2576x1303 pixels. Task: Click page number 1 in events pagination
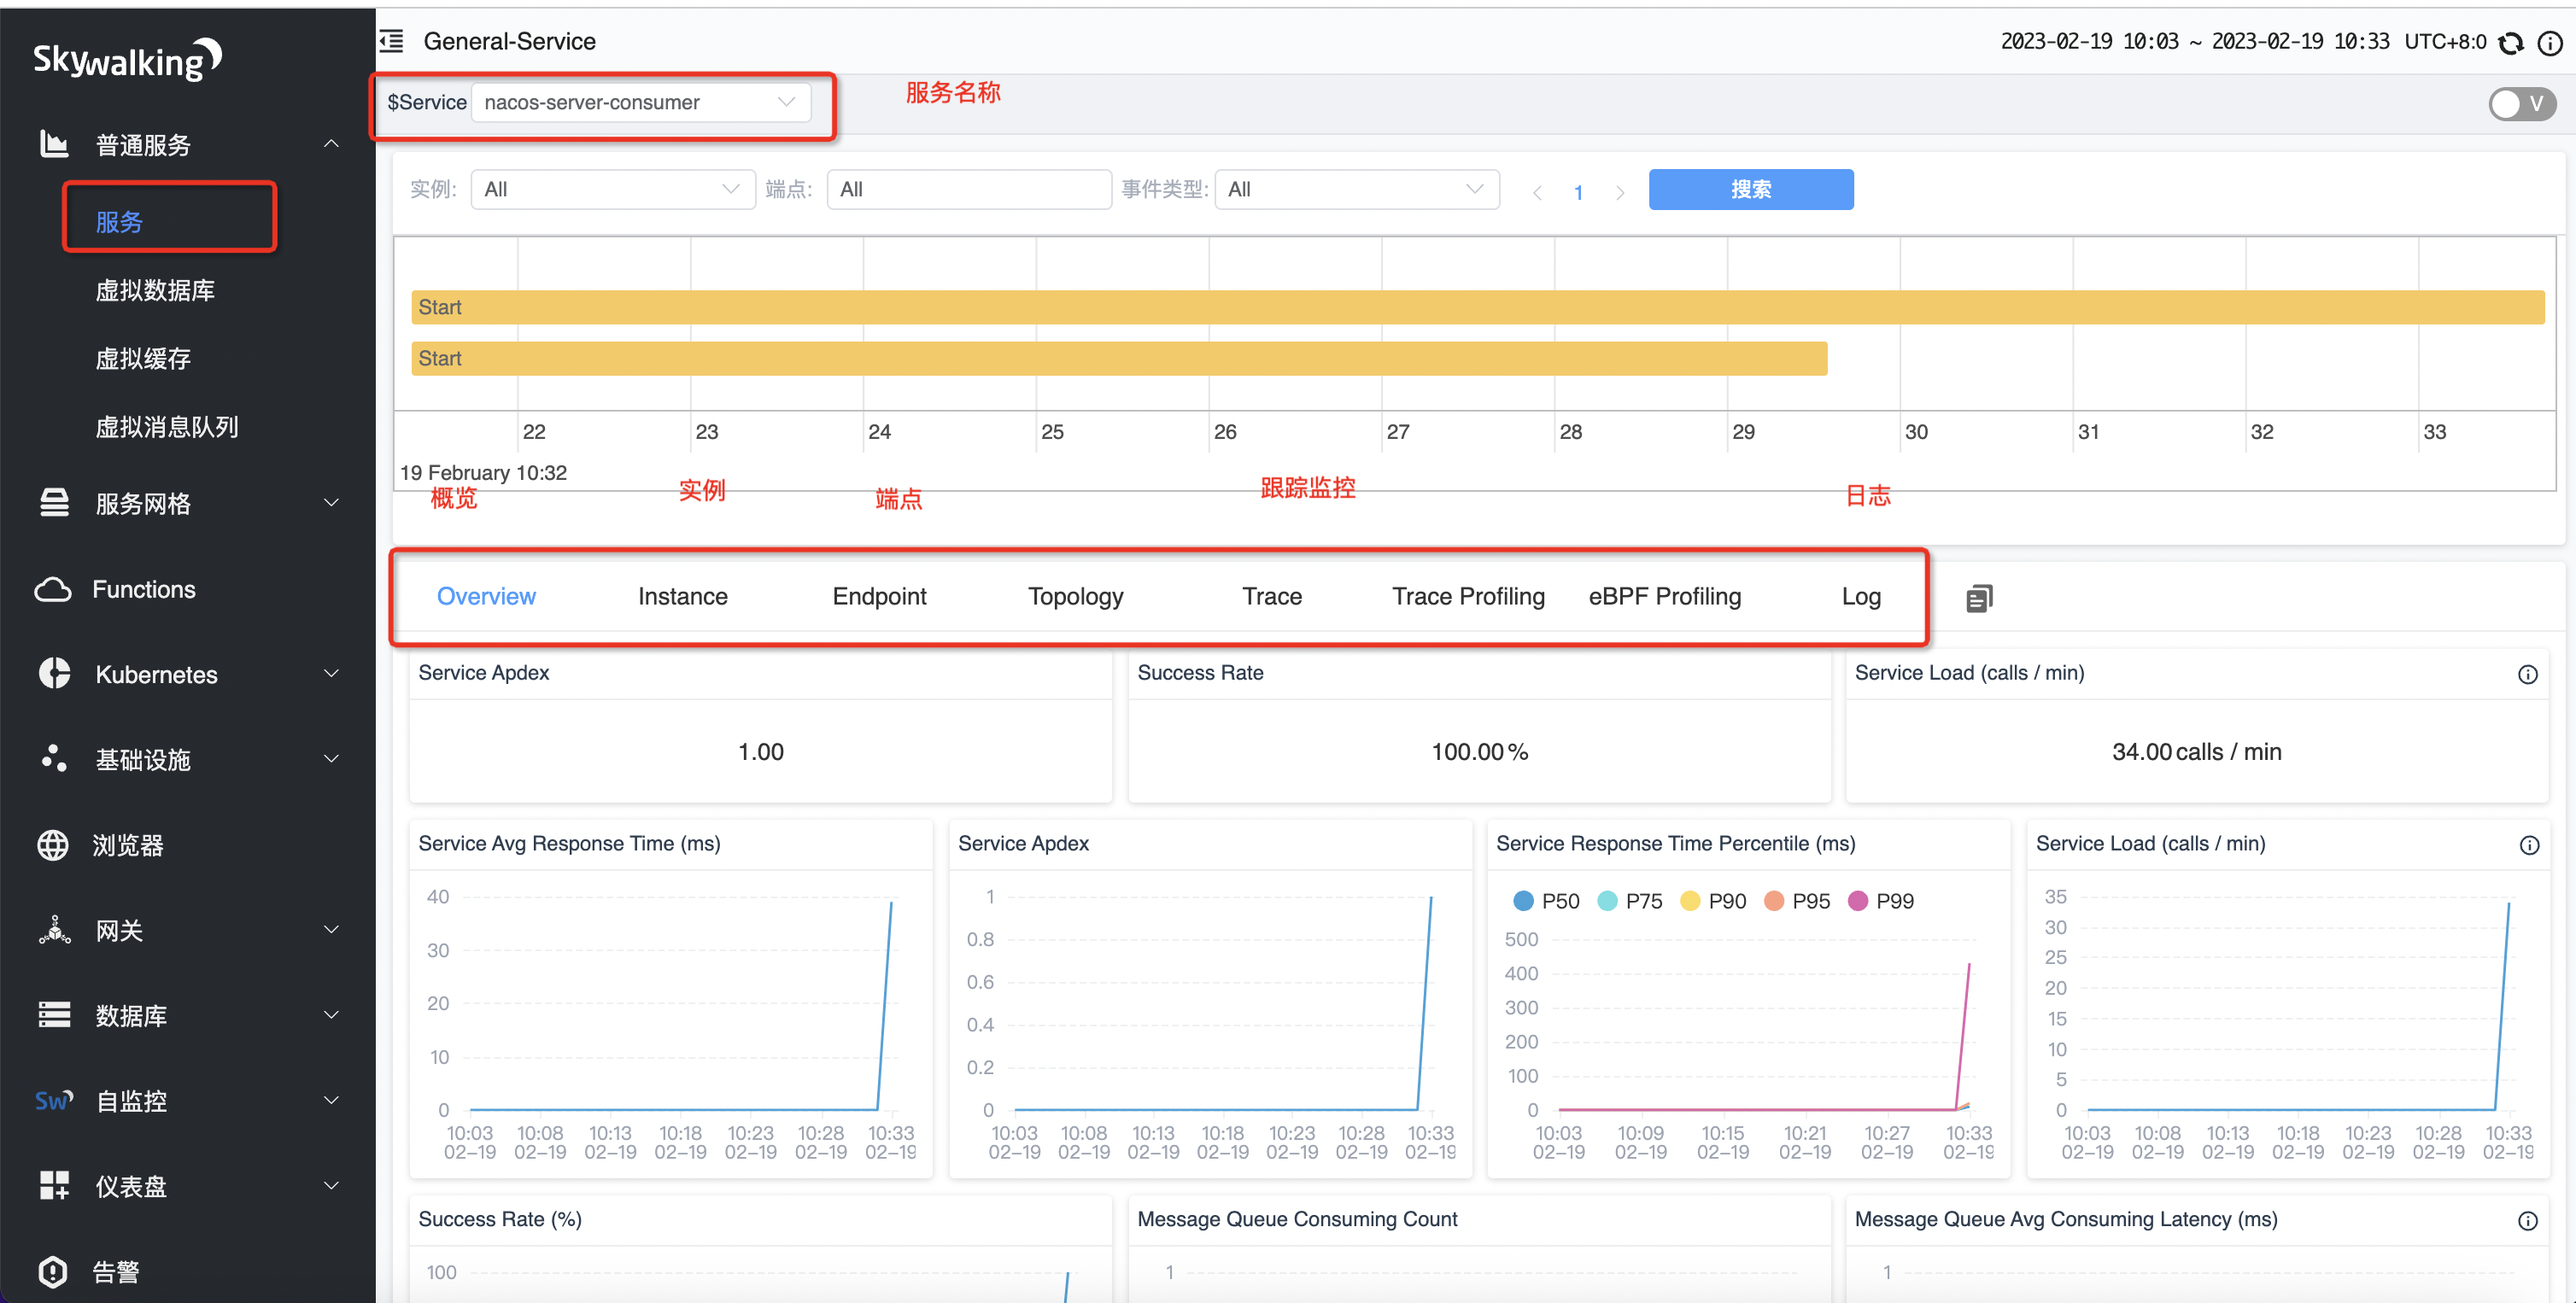pyautogui.click(x=1578, y=192)
